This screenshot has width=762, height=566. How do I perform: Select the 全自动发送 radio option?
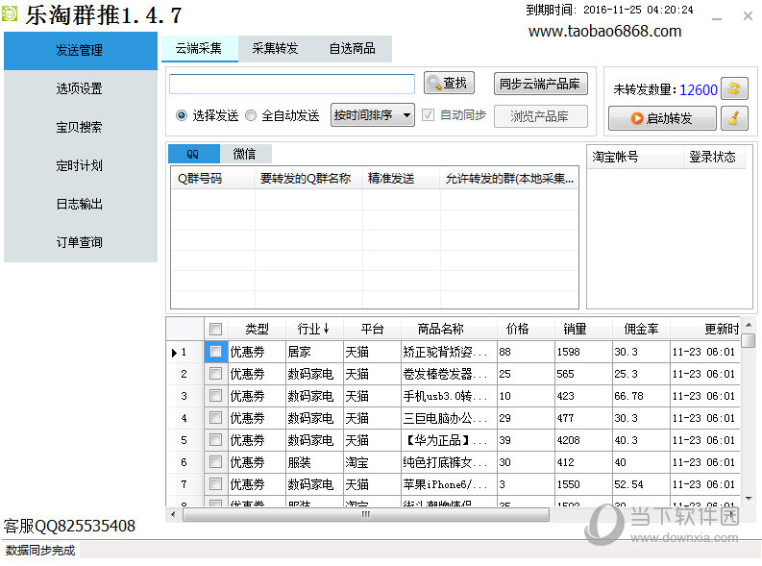pos(283,115)
